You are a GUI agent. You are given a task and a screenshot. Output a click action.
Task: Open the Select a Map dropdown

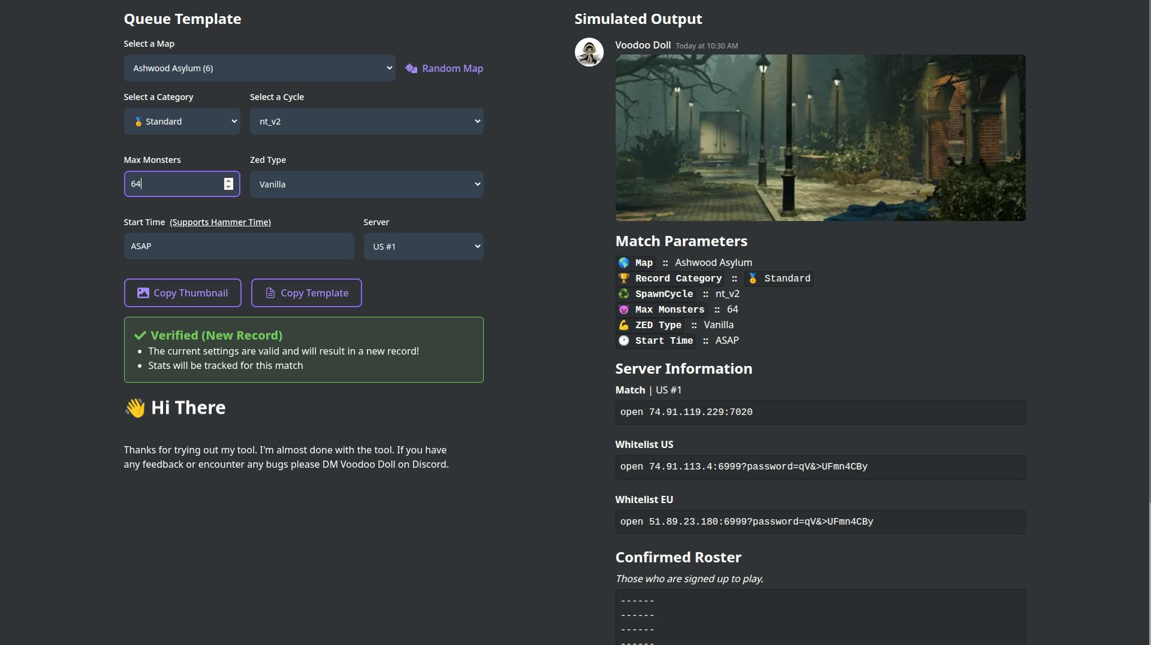pos(259,68)
